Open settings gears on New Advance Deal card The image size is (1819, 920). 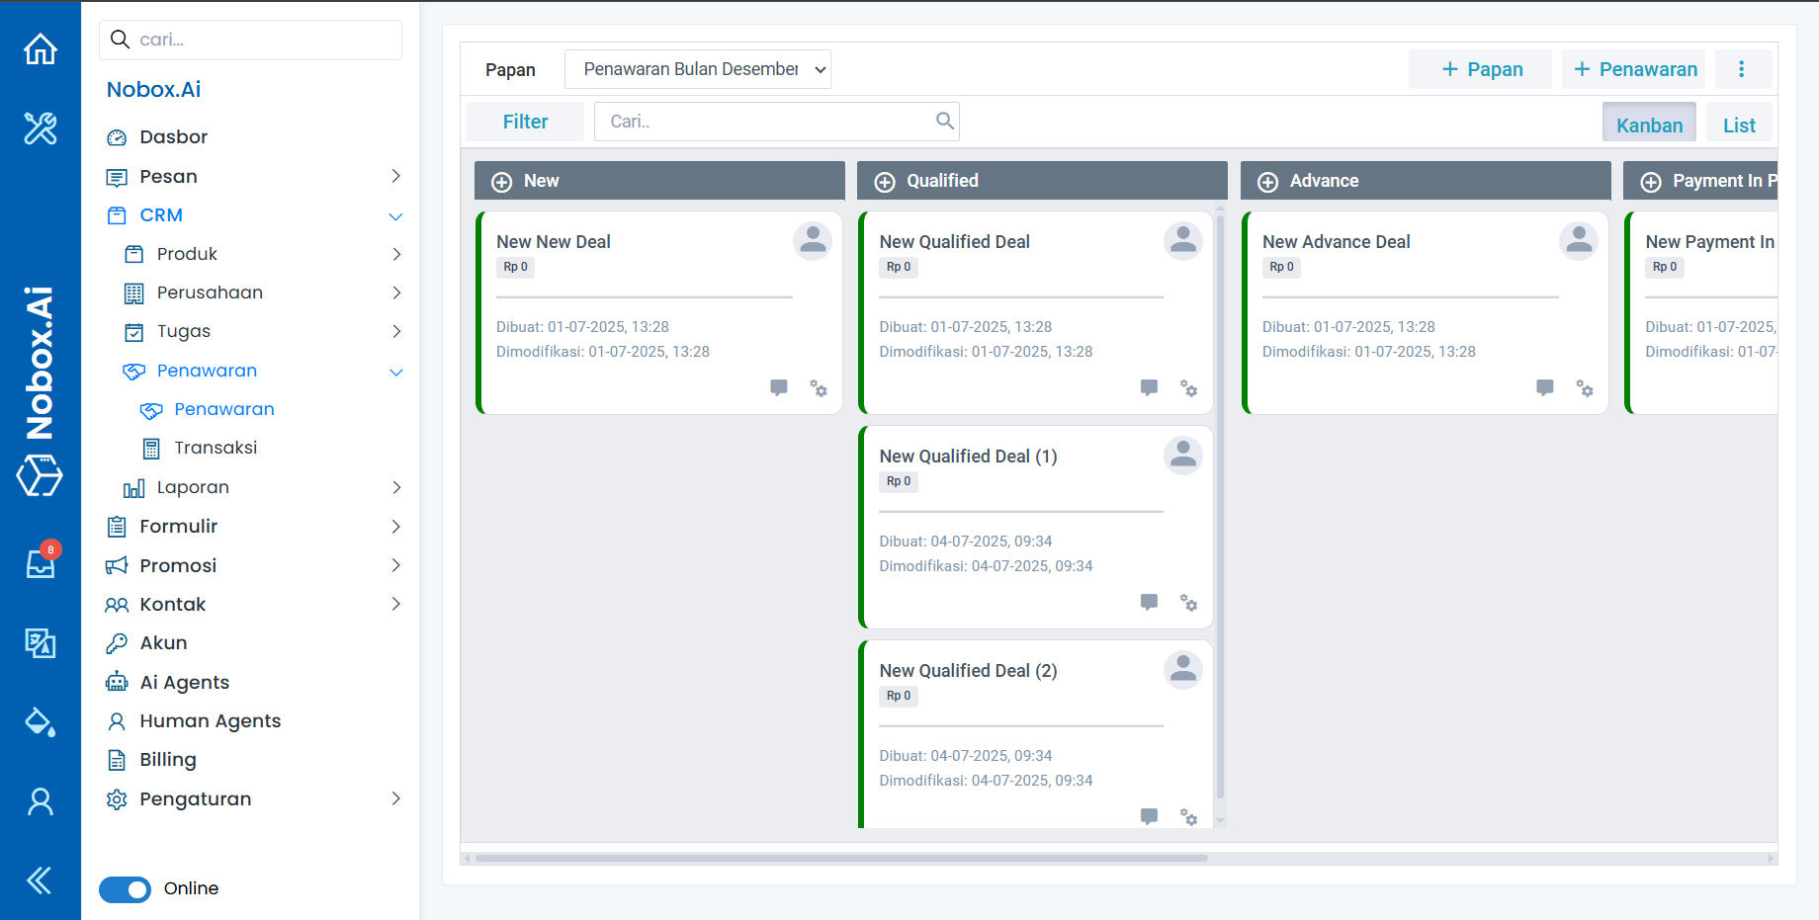coord(1585,388)
